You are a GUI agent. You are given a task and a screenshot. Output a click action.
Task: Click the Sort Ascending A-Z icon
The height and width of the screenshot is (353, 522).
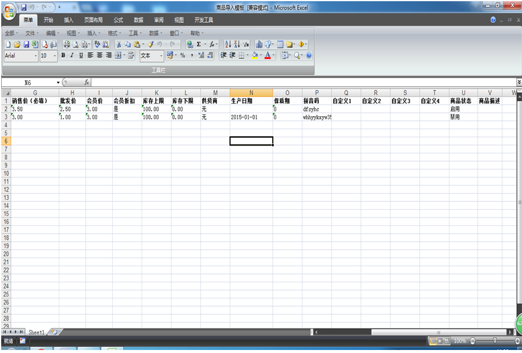tap(228, 44)
